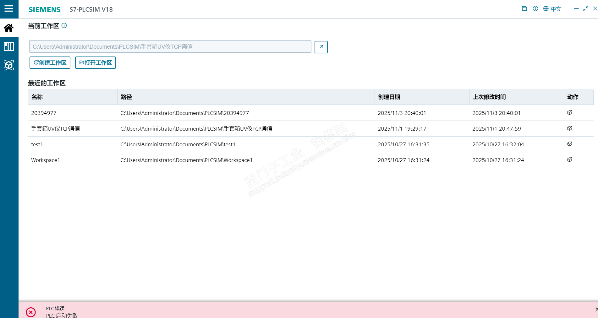
Task: Click path ending in PLCSIM\test1
Action: pyautogui.click(x=178, y=144)
